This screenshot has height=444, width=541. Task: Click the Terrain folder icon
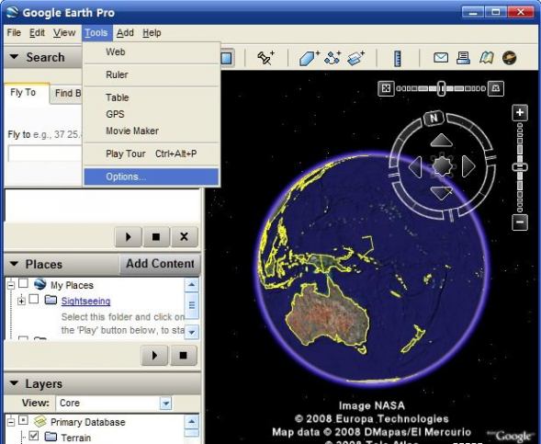[x=51, y=437]
